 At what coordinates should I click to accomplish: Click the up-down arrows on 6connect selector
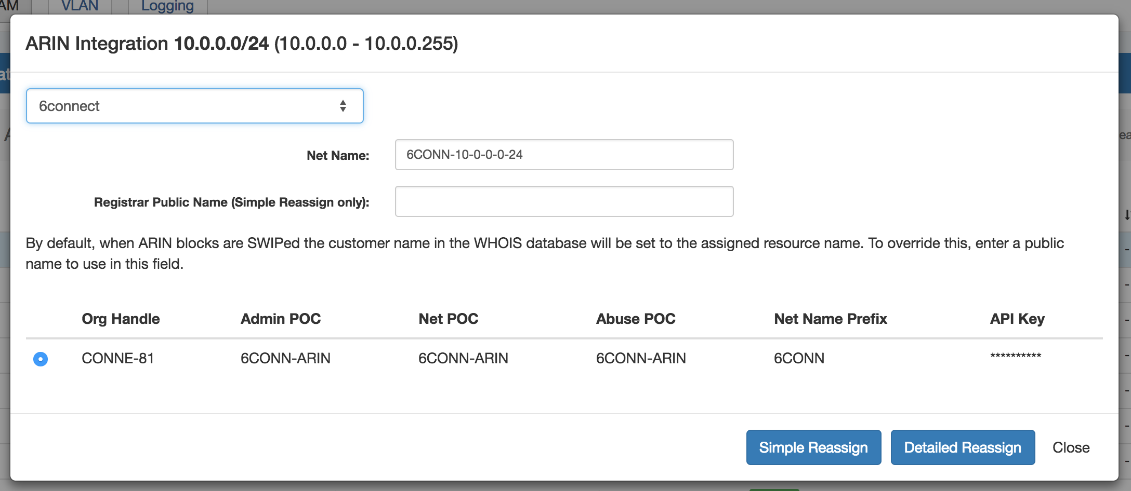pyautogui.click(x=343, y=106)
